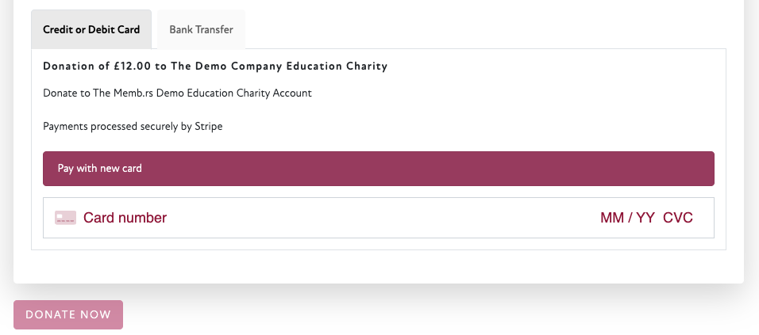Select the Credit or Debit Card tab

point(91,30)
